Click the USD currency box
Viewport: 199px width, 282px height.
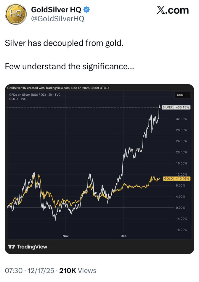180,95
